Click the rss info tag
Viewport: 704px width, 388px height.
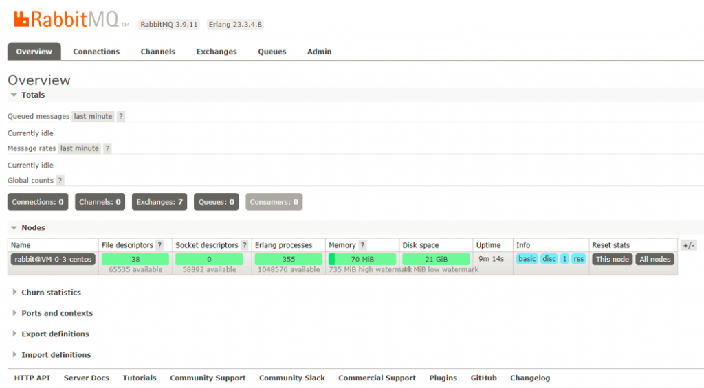tap(579, 259)
